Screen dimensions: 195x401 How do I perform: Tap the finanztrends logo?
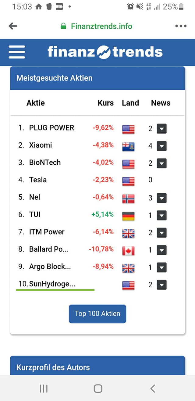pyautogui.click(x=105, y=52)
